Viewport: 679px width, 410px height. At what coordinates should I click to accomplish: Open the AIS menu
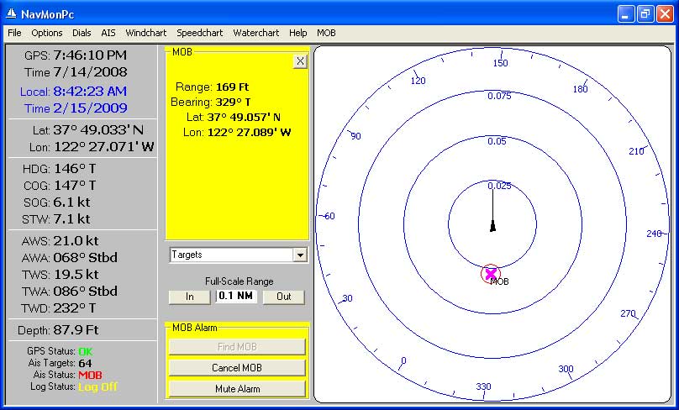pyautogui.click(x=108, y=33)
